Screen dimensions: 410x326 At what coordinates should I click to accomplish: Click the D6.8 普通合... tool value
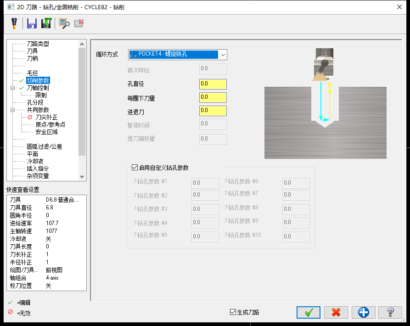(x=62, y=200)
